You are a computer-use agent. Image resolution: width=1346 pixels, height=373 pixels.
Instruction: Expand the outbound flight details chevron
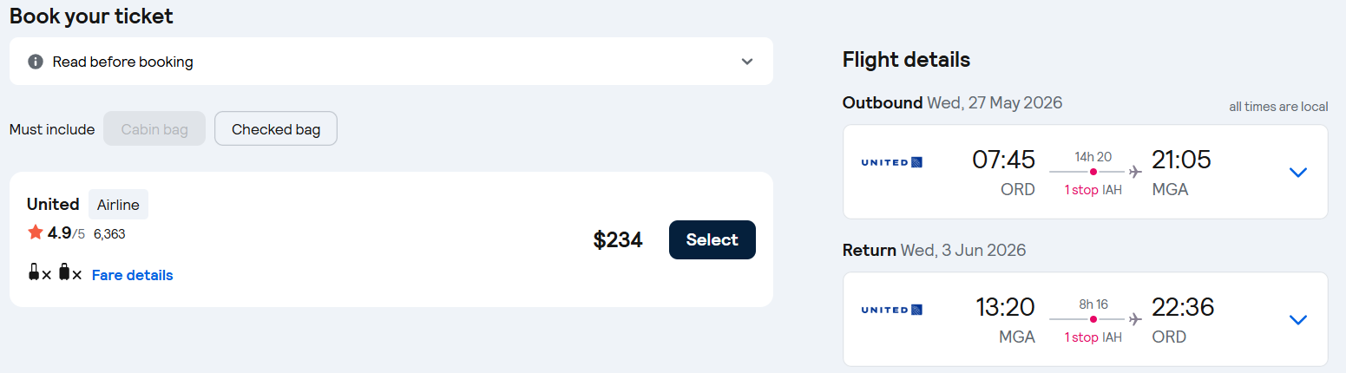1297,172
